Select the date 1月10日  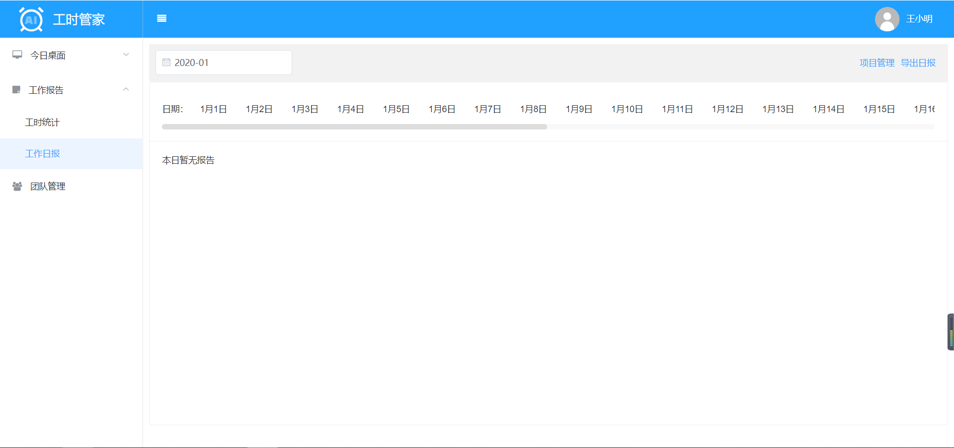(627, 109)
